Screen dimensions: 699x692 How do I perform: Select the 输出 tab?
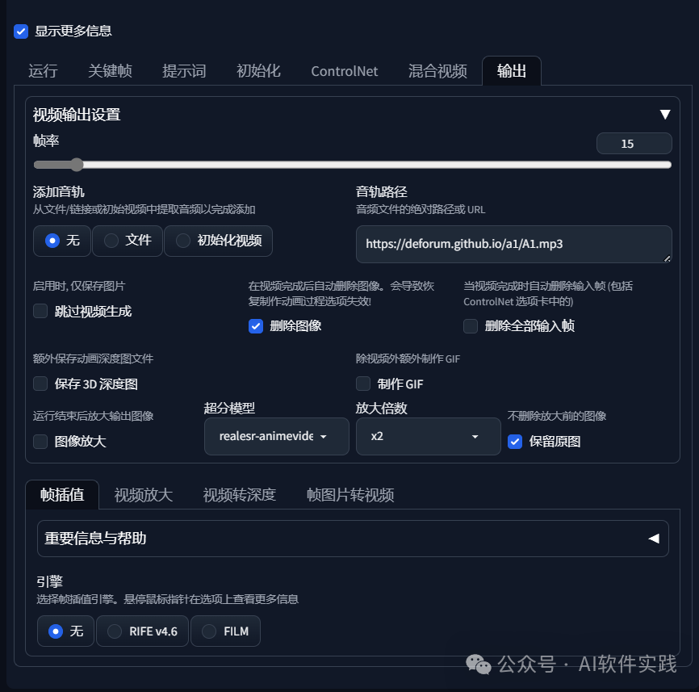coord(512,71)
